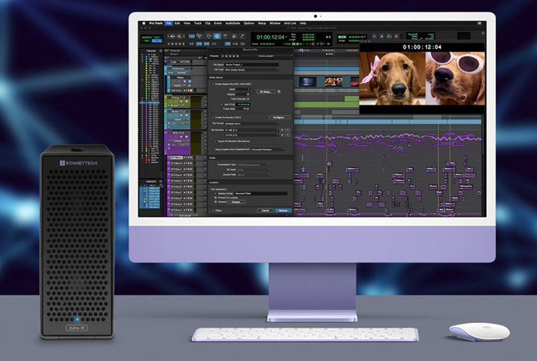The image size is (537, 361).
Task: Click the FFOA timecode field
Action: point(243,104)
